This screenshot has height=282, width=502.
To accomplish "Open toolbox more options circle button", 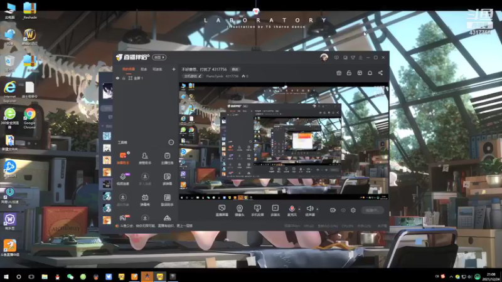I will tap(171, 142).
